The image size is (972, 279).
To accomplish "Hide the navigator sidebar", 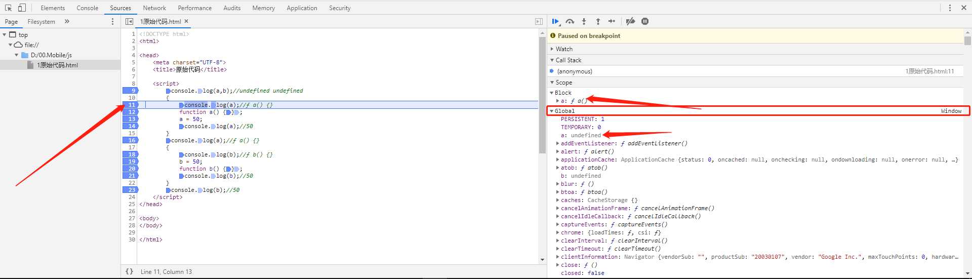I will tap(129, 21).
